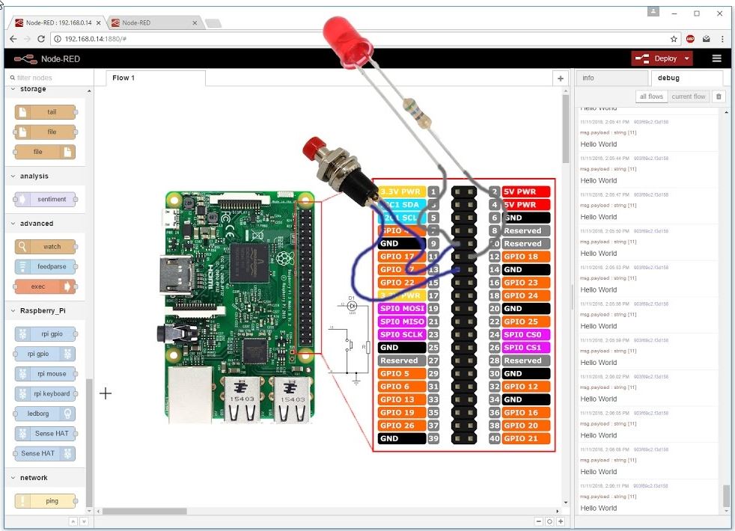Click the ABP extension icon
The width and height of the screenshot is (735, 531).
(x=690, y=39)
